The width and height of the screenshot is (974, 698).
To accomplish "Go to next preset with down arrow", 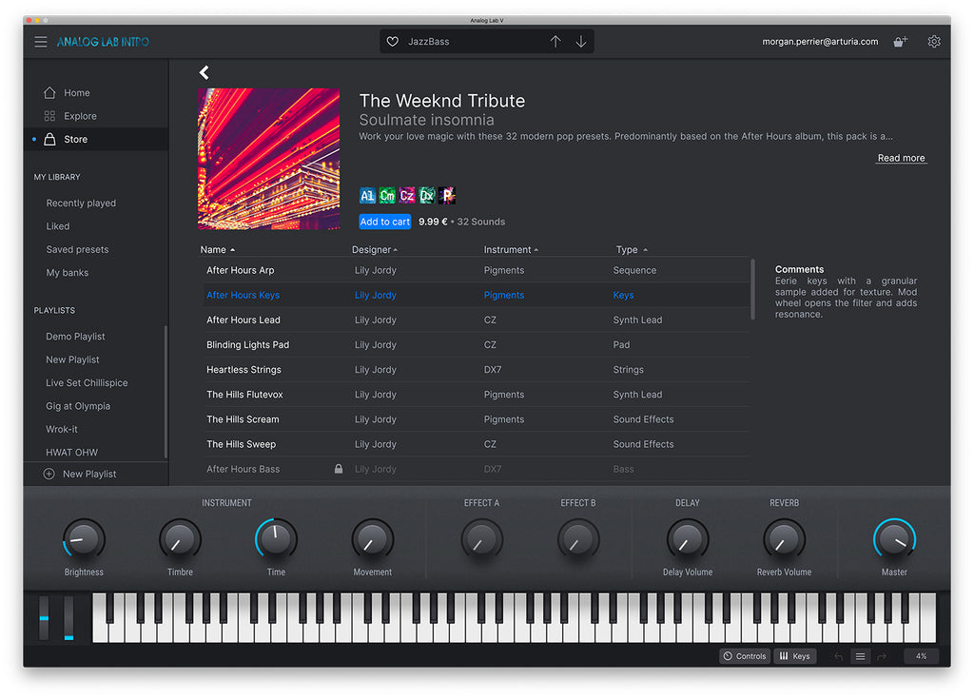I will click(581, 42).
